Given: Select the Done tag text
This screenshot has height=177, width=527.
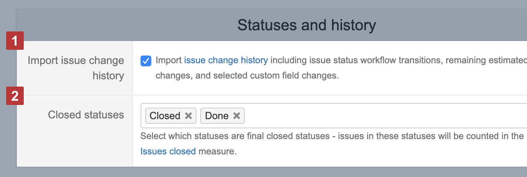Looking at the screenshot, I should [x=216, y=116].
